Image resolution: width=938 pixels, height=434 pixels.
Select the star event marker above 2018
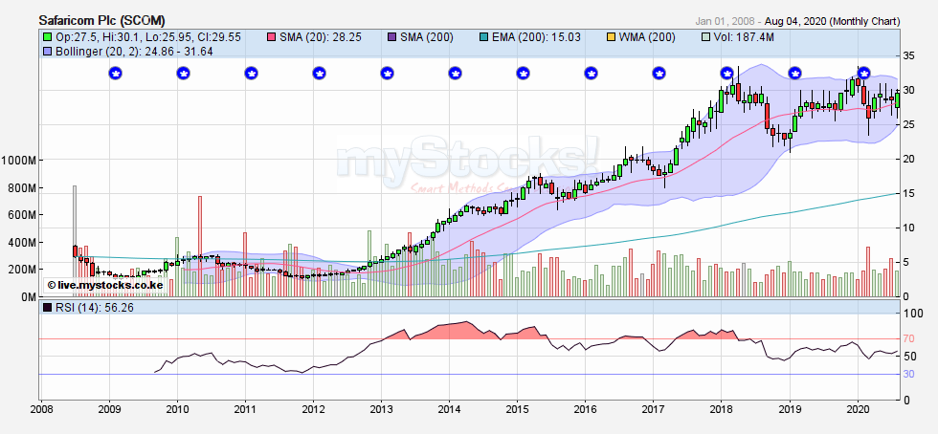tap(726, 73)
